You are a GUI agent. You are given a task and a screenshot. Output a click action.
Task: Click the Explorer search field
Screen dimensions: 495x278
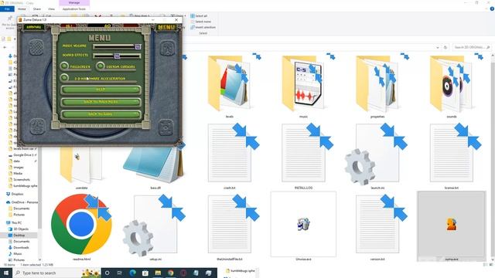click(472, 47)
